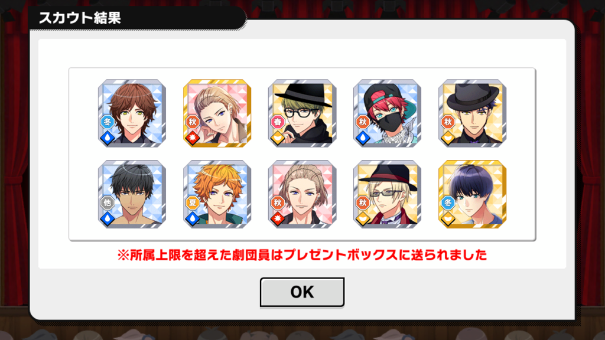The width and height of the screenshot is (605, 340).
Task: Click the grey 他 badge icon
Action: click(108, 203)
